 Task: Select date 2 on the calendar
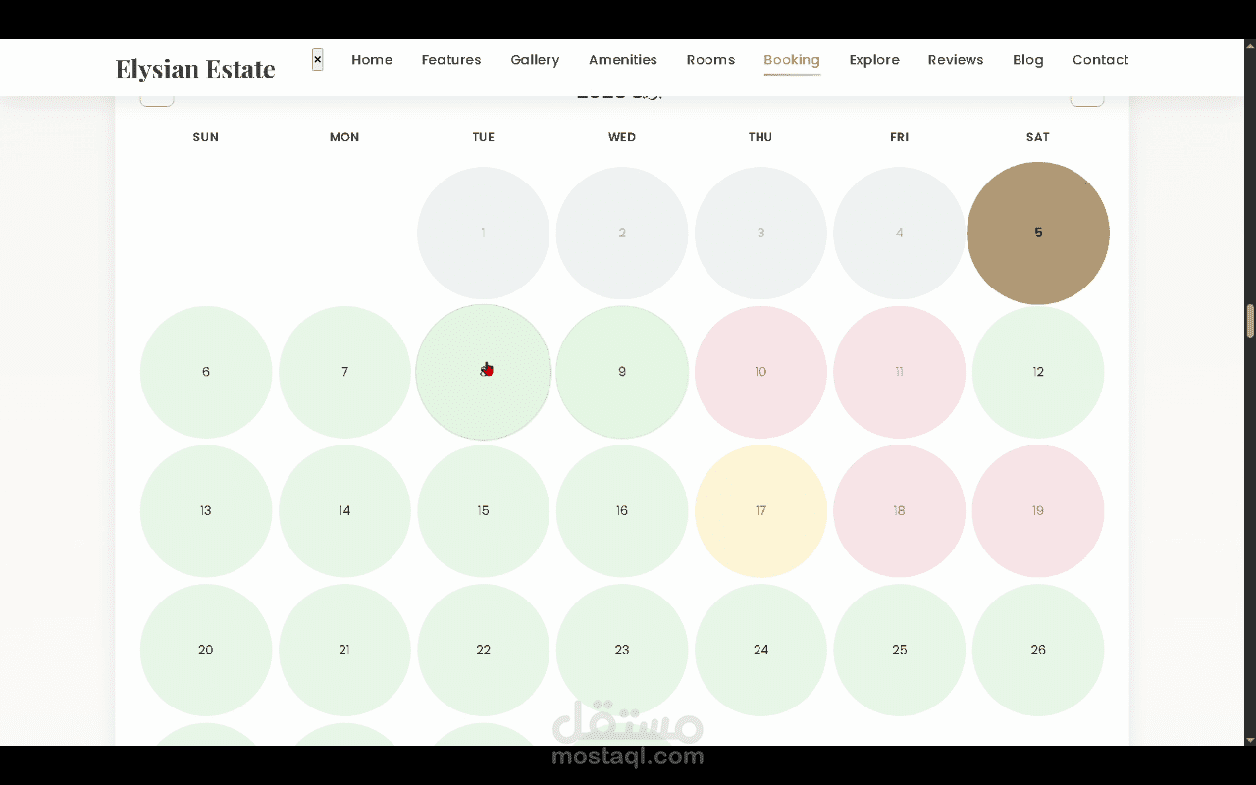pyautogui.click(x=622, y=233)
